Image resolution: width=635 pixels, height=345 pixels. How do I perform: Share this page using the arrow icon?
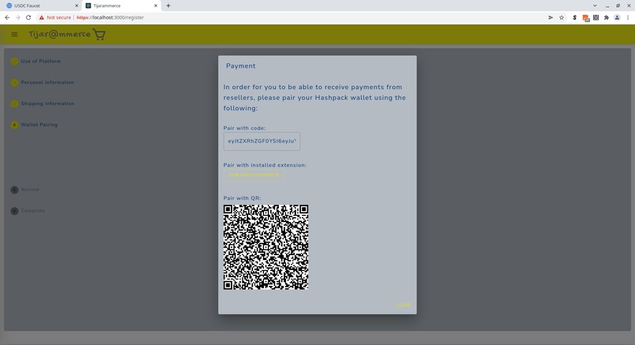click(551, 17)
